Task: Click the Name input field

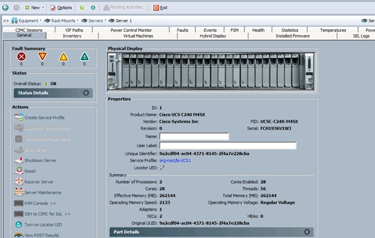Action: pyautogui.click(x=194, y=137)
